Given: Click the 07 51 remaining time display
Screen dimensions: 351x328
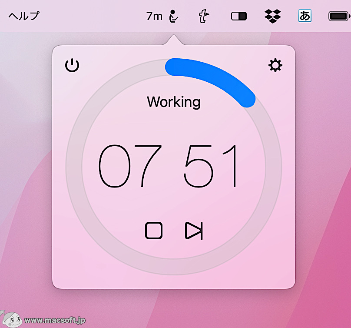Looking at the screenshot, I should coord(168,166).
